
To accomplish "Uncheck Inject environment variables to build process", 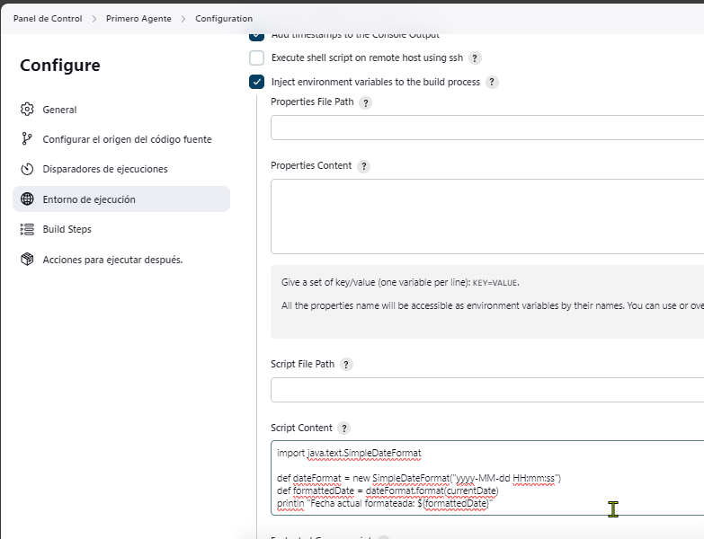I will pos(257,82).
